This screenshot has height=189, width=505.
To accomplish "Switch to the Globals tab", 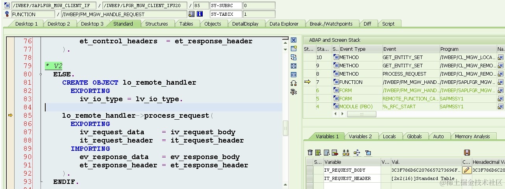I will (x=414, y=136).
